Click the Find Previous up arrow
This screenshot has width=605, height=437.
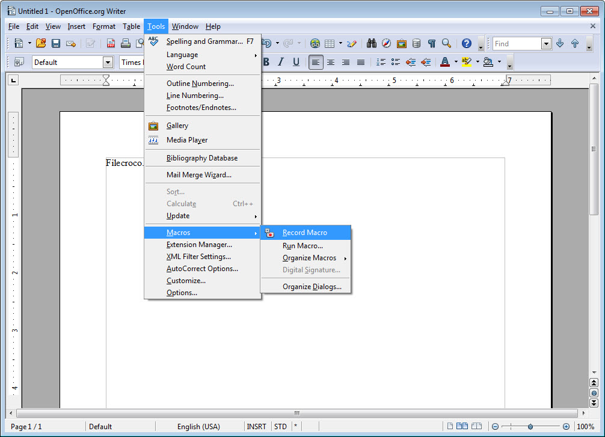pos(575,43)
